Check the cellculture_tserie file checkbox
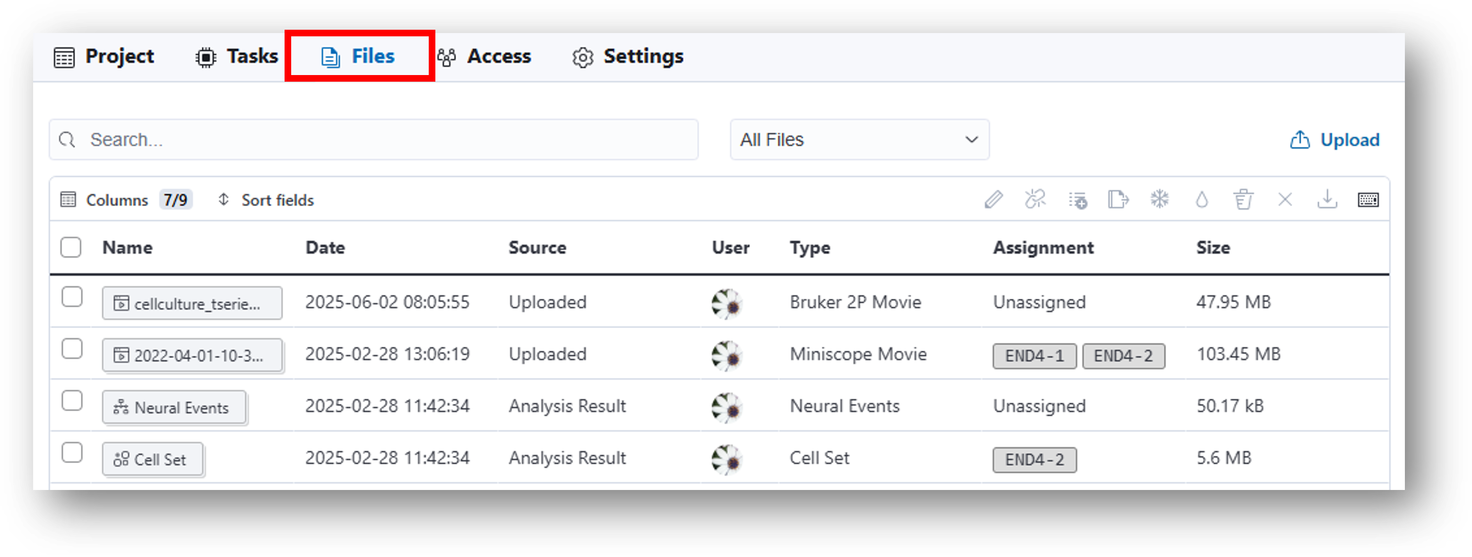Viewport: 1472px width, 557px height. pos(72,297)
